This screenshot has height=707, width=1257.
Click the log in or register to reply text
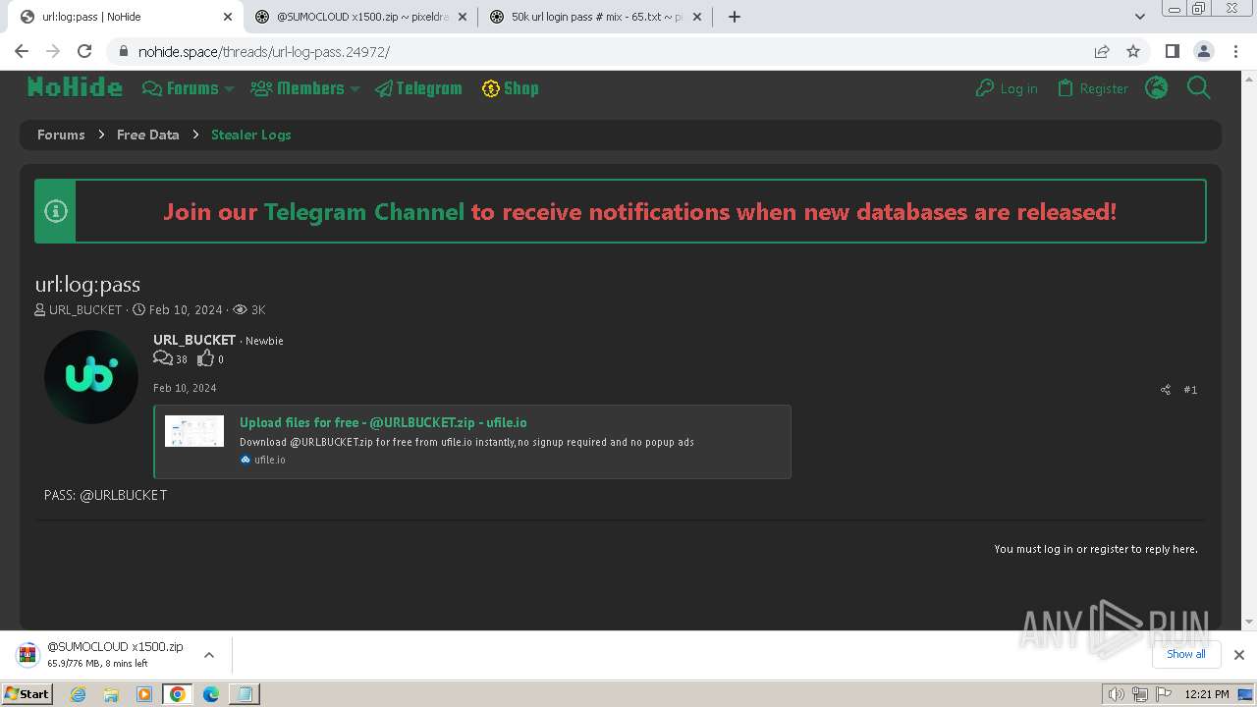pyautogui.click(x=1096, y=549)
